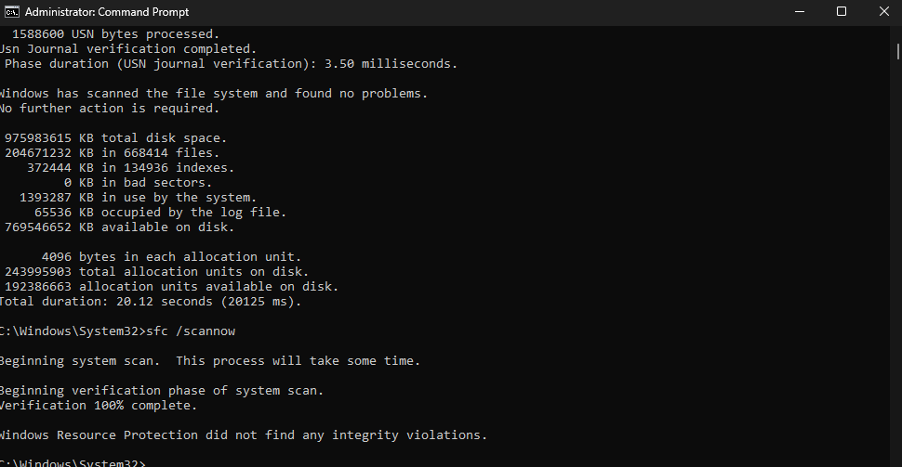Click the 'did not find any integrity violations' message
Viewport: 902px width, 467px height.
(x=346, y=435)
